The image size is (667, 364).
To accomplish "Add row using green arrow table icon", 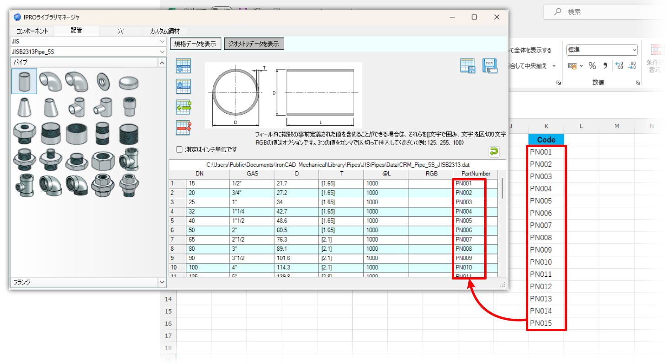I will [x=183, y=107].
